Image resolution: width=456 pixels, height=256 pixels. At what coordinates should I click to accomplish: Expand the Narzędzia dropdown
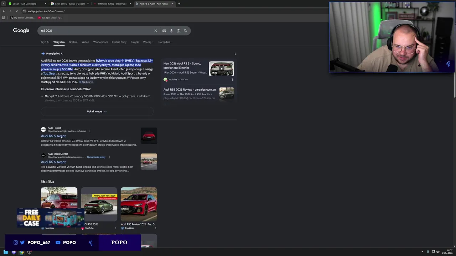[x=165, y=42]
